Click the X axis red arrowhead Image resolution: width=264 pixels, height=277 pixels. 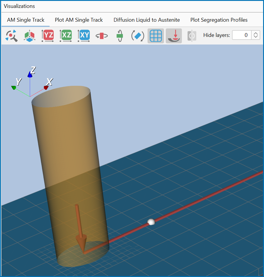click(46, 88)
